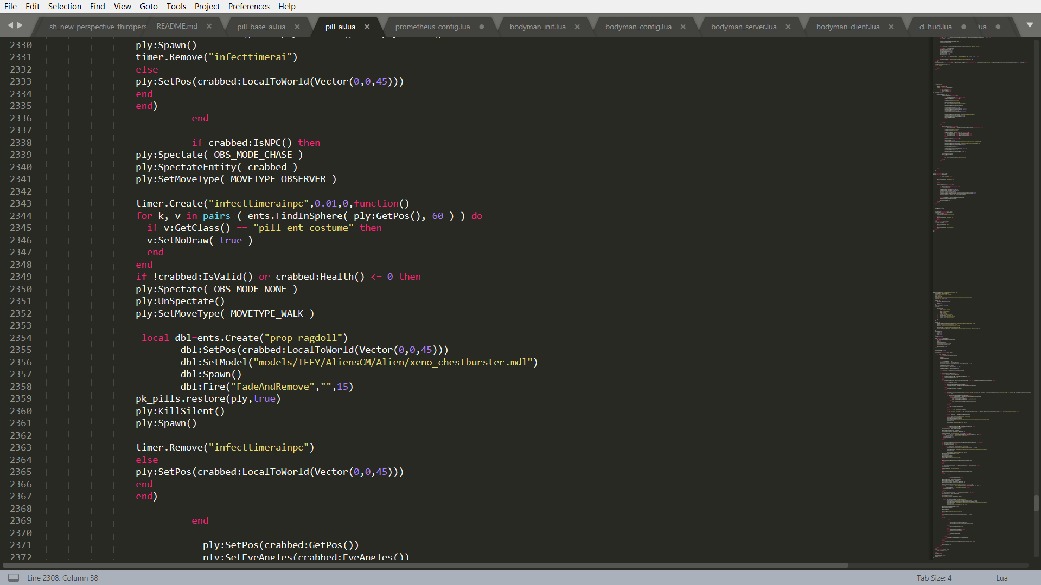Click line number 2338 in gutter
Screen dimensions: 1041x585
coord(21,143)
